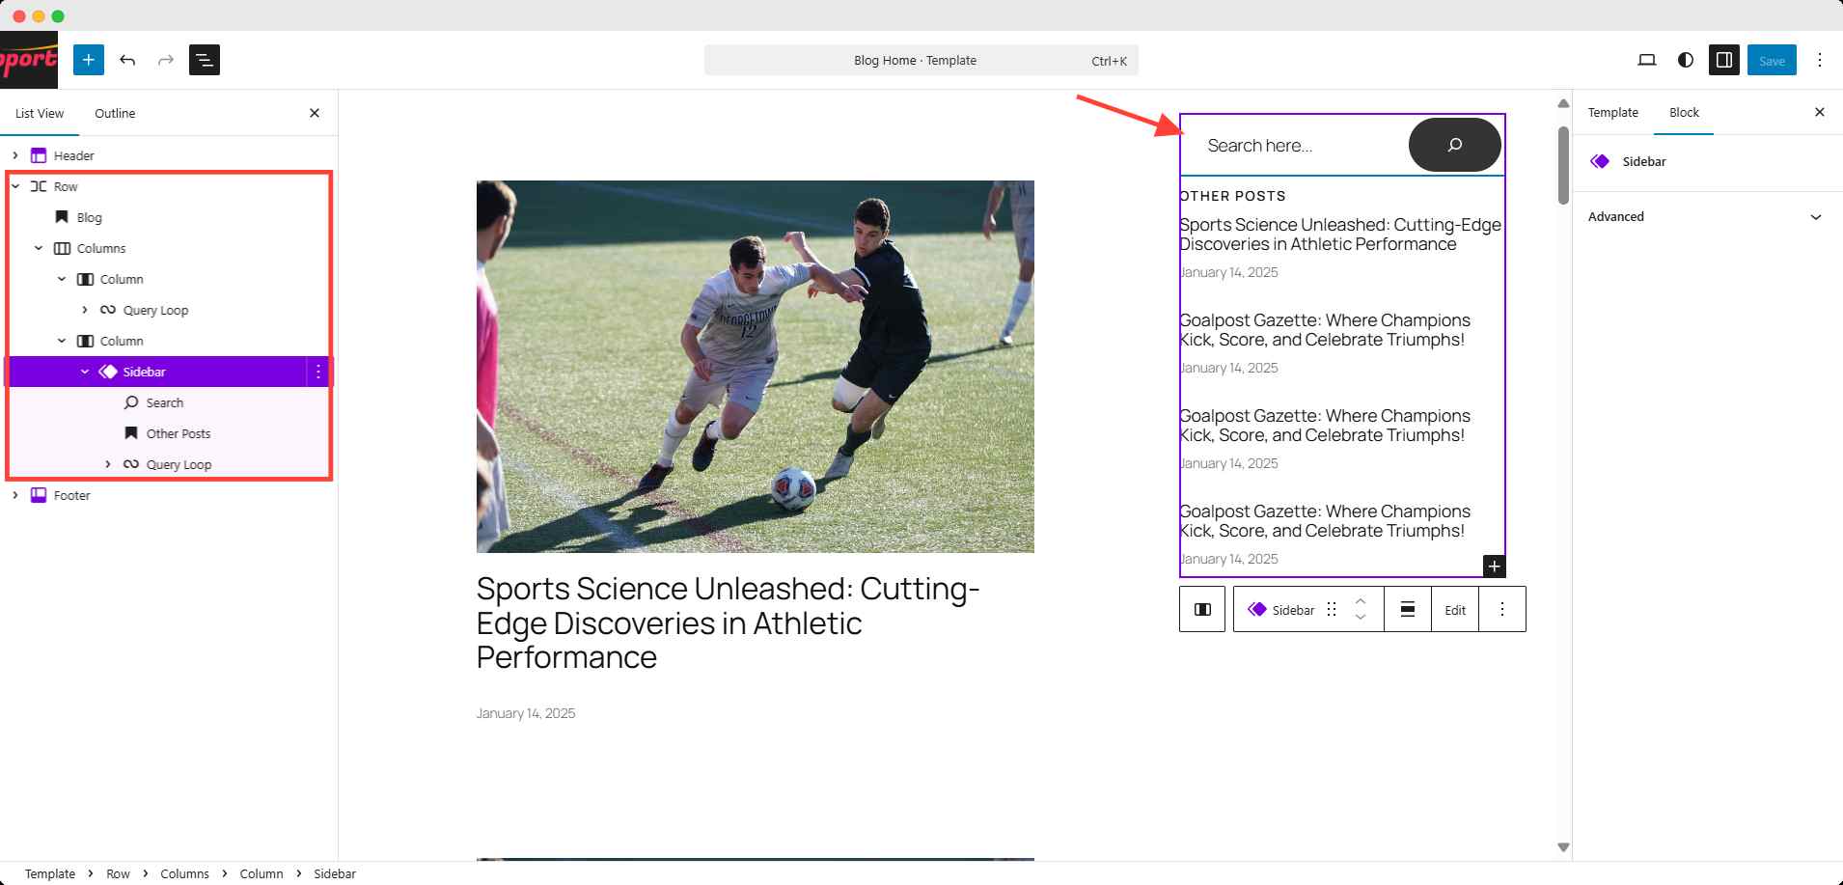Screen dimensions: 1843x885
Task: Click the search magnifier button in sidebar
Action: tap(1454, 145)
